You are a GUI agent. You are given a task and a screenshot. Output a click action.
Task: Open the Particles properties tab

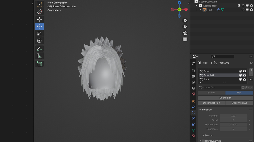[x=193, y=113]
